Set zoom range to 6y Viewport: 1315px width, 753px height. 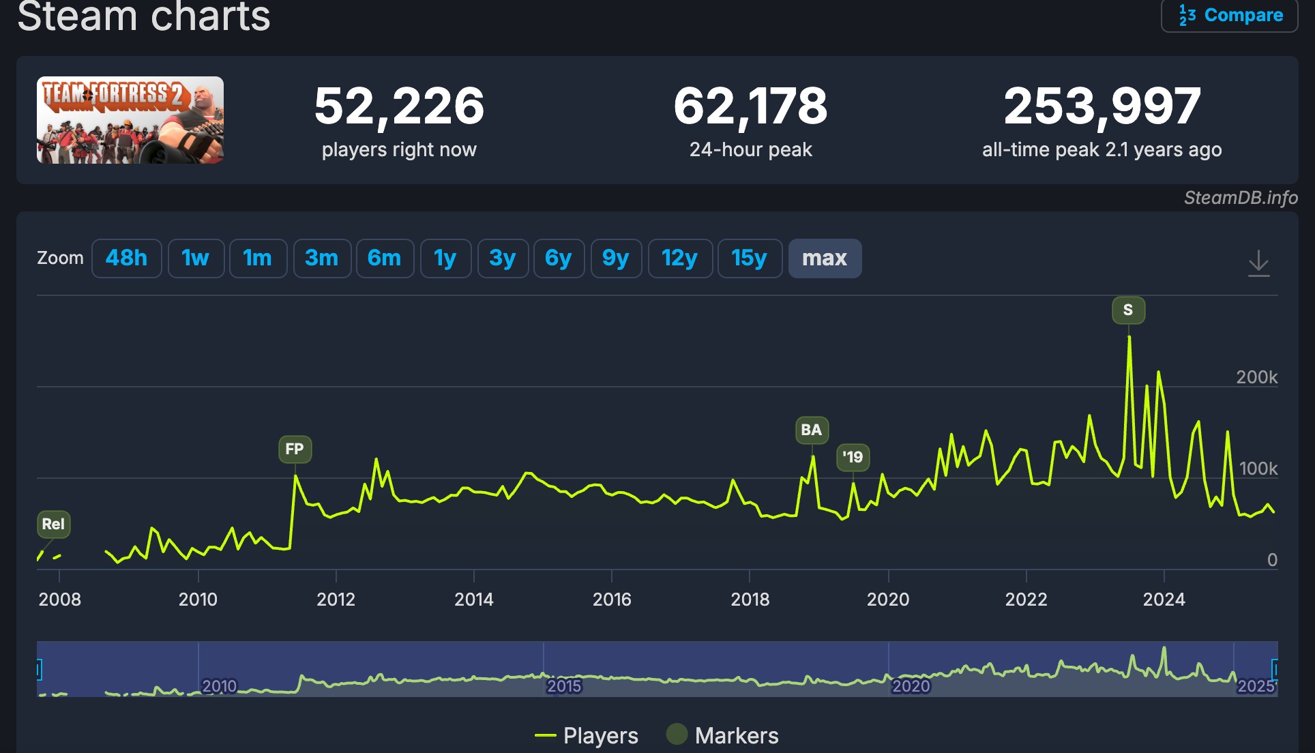pyautogui.click(x=559, y=259)
